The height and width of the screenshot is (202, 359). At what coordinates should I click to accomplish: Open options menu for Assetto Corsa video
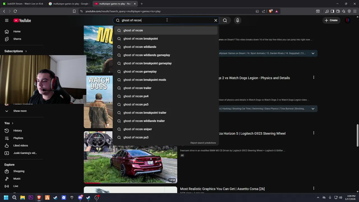tap(314, 188)
